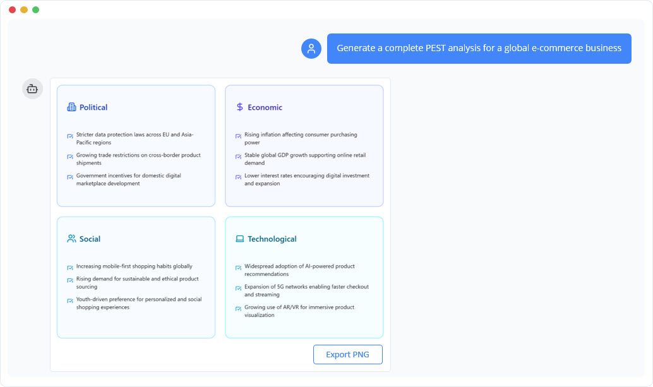Click the blue user avatar icon
653x387 pixels.
pos(311,48)
